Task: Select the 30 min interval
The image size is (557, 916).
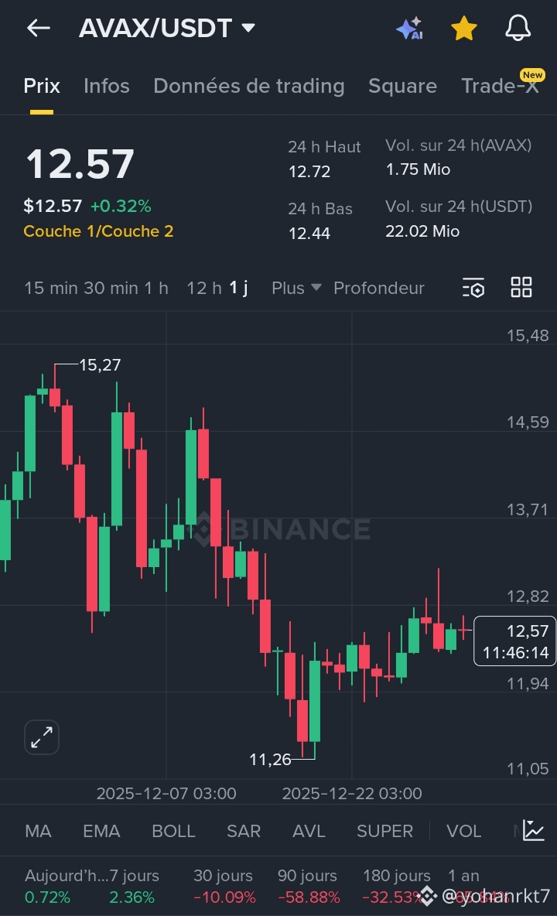Action: point(111,288)
